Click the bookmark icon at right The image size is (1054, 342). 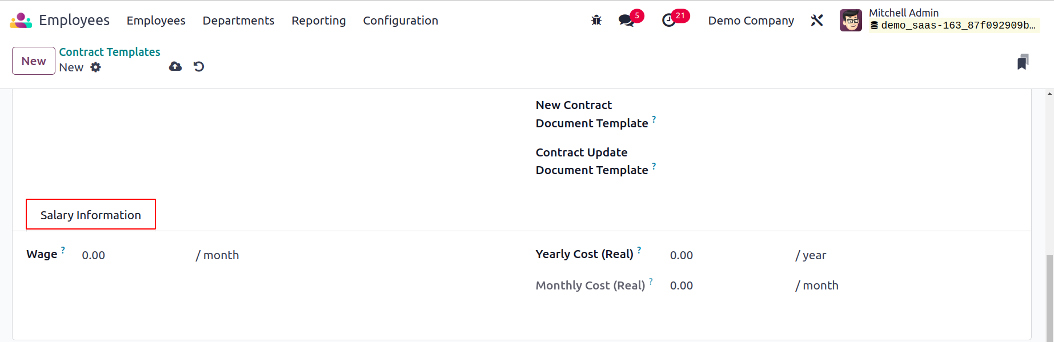pos(1023,62)
